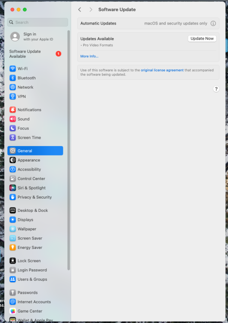The height and width of the screenshot is (323, 228).
Task: Click the Screen Time hourglass icon
Action: pos(12,137)
